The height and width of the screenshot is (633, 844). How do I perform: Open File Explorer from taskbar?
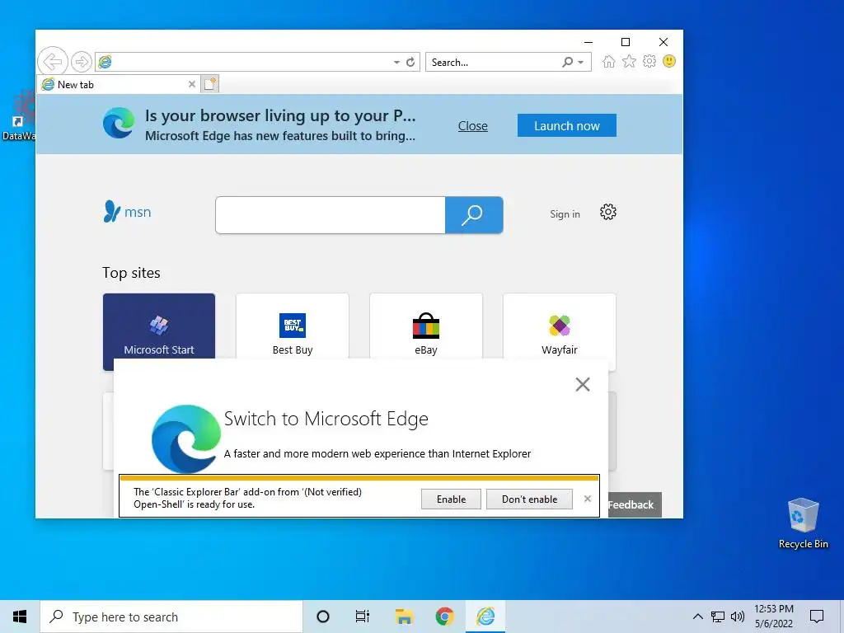404,617
